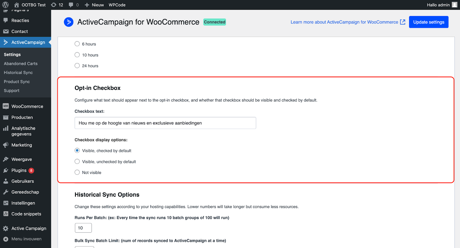The width and height of the screenshot is (460, 248).
Task: Choose Visible, unchecked by default
Action: click(77, 161)
